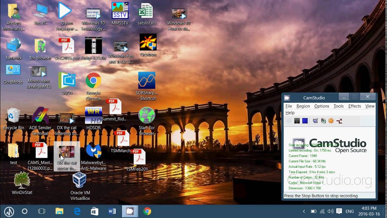Click the Cortana circle on taskbar

tap(25, 211)
